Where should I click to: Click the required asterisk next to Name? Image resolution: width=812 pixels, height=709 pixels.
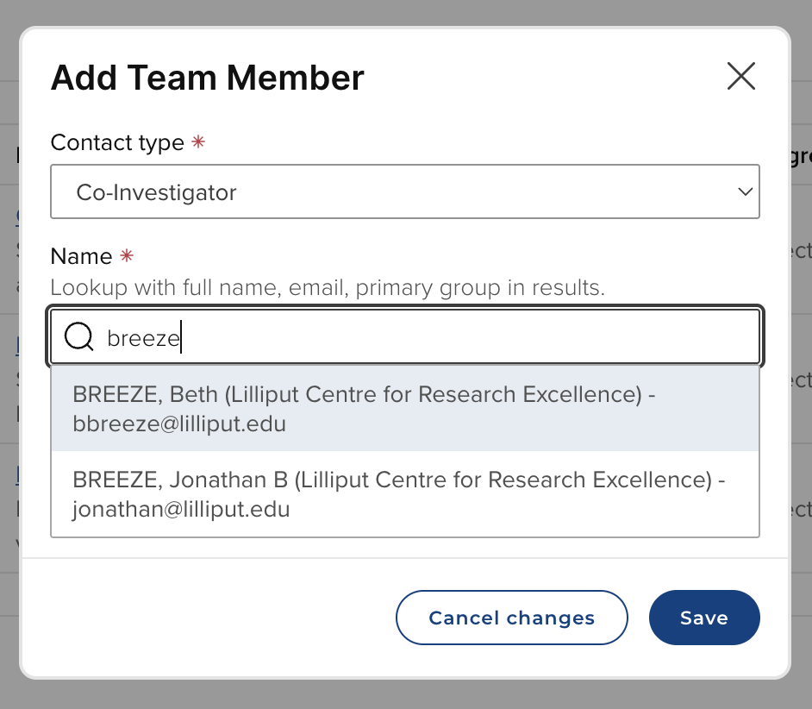(127, 256)
